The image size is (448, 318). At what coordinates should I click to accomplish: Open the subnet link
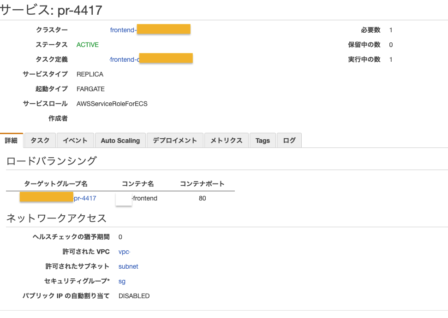(x=128, y=266)
